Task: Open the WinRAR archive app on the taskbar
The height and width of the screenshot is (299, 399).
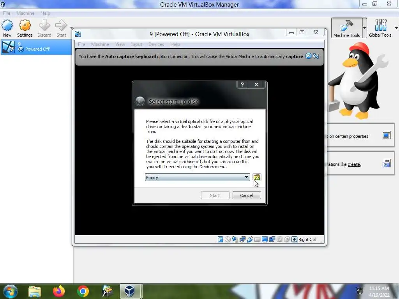Action: click(x=107, y=291)
